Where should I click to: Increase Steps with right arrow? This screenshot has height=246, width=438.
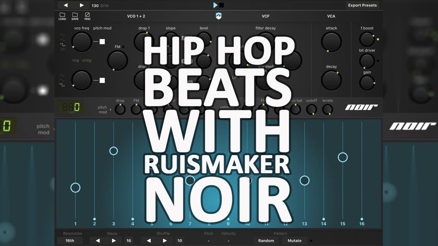point(114,241)
